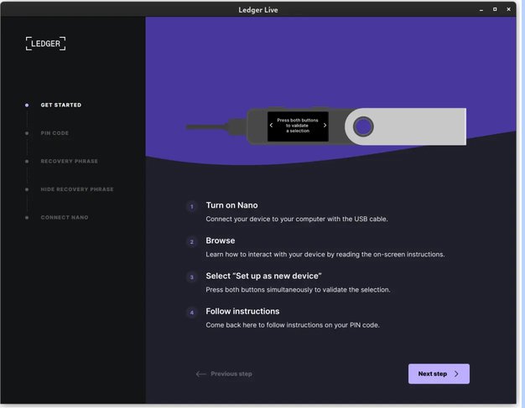Click the Ledger logo

click(x=45, y=44)
